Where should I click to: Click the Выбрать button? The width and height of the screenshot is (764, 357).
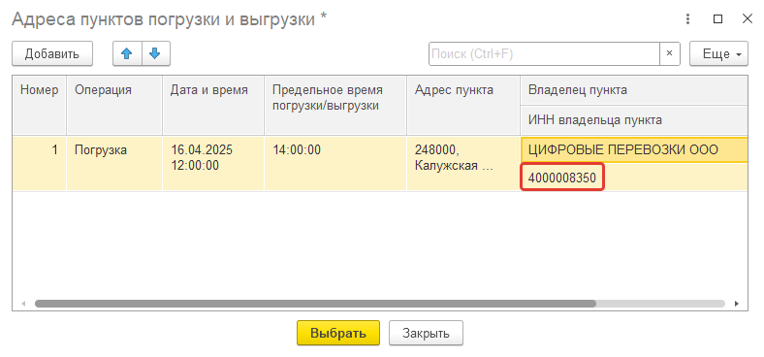click(x=338, y=333)
